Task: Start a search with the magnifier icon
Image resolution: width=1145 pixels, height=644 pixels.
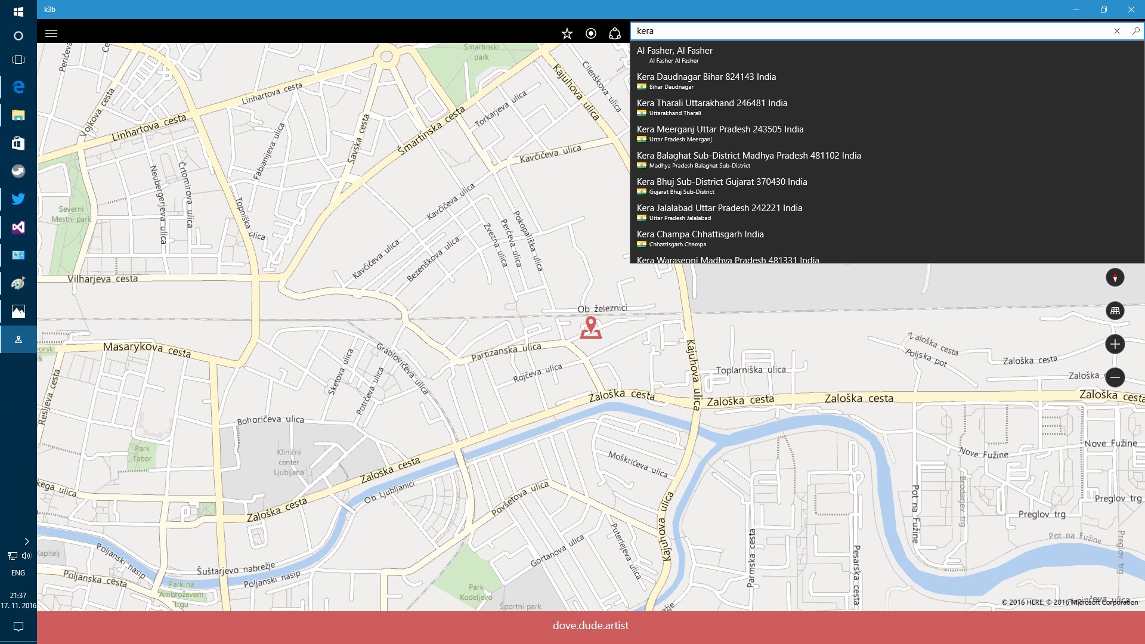Action: click(x=1135, y=30)
